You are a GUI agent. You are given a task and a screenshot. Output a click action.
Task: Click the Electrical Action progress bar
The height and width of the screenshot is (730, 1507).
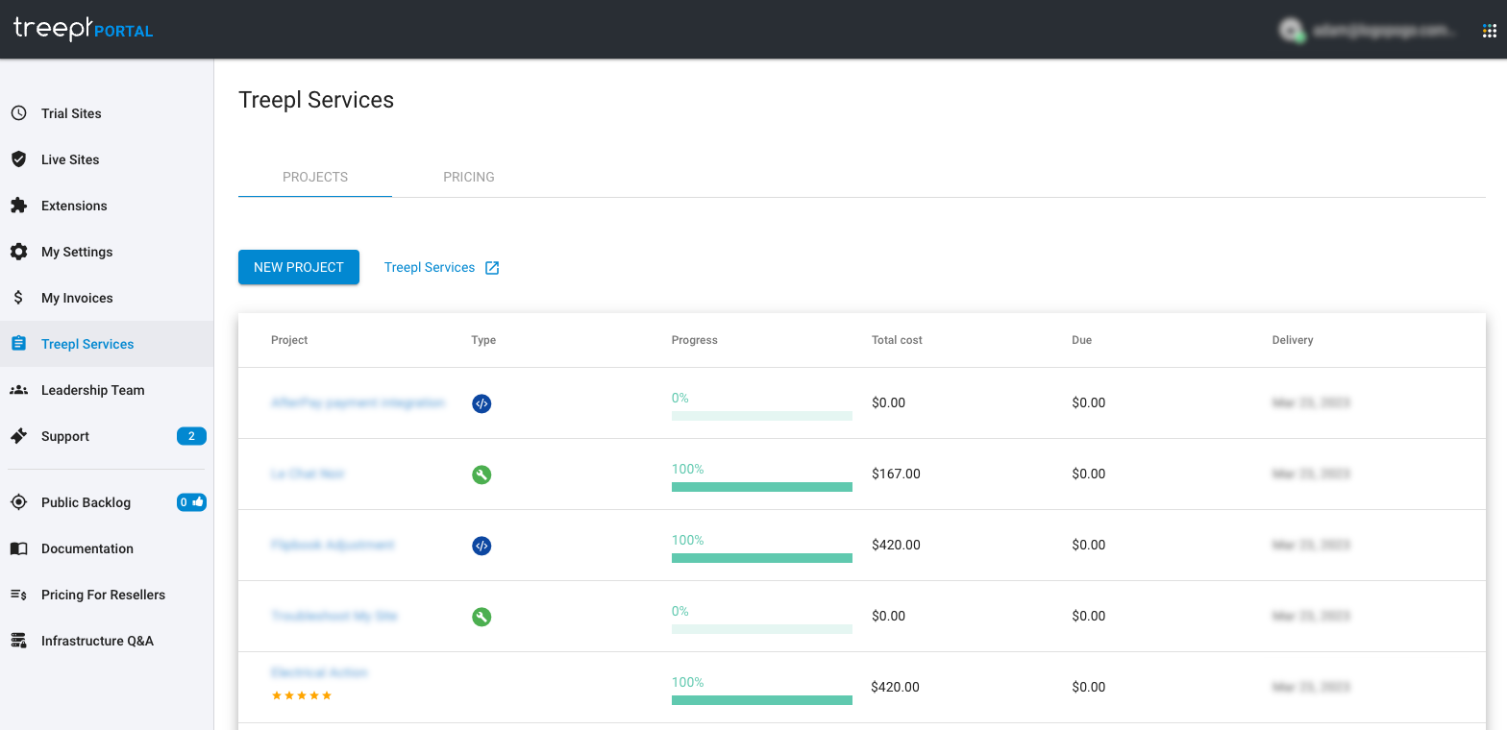(x=762, y=700)
